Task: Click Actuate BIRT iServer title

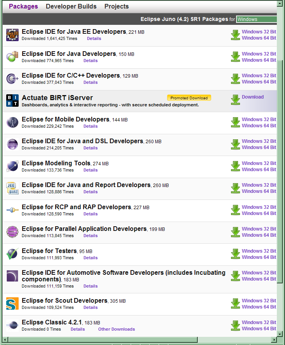Action: (57, 98)
